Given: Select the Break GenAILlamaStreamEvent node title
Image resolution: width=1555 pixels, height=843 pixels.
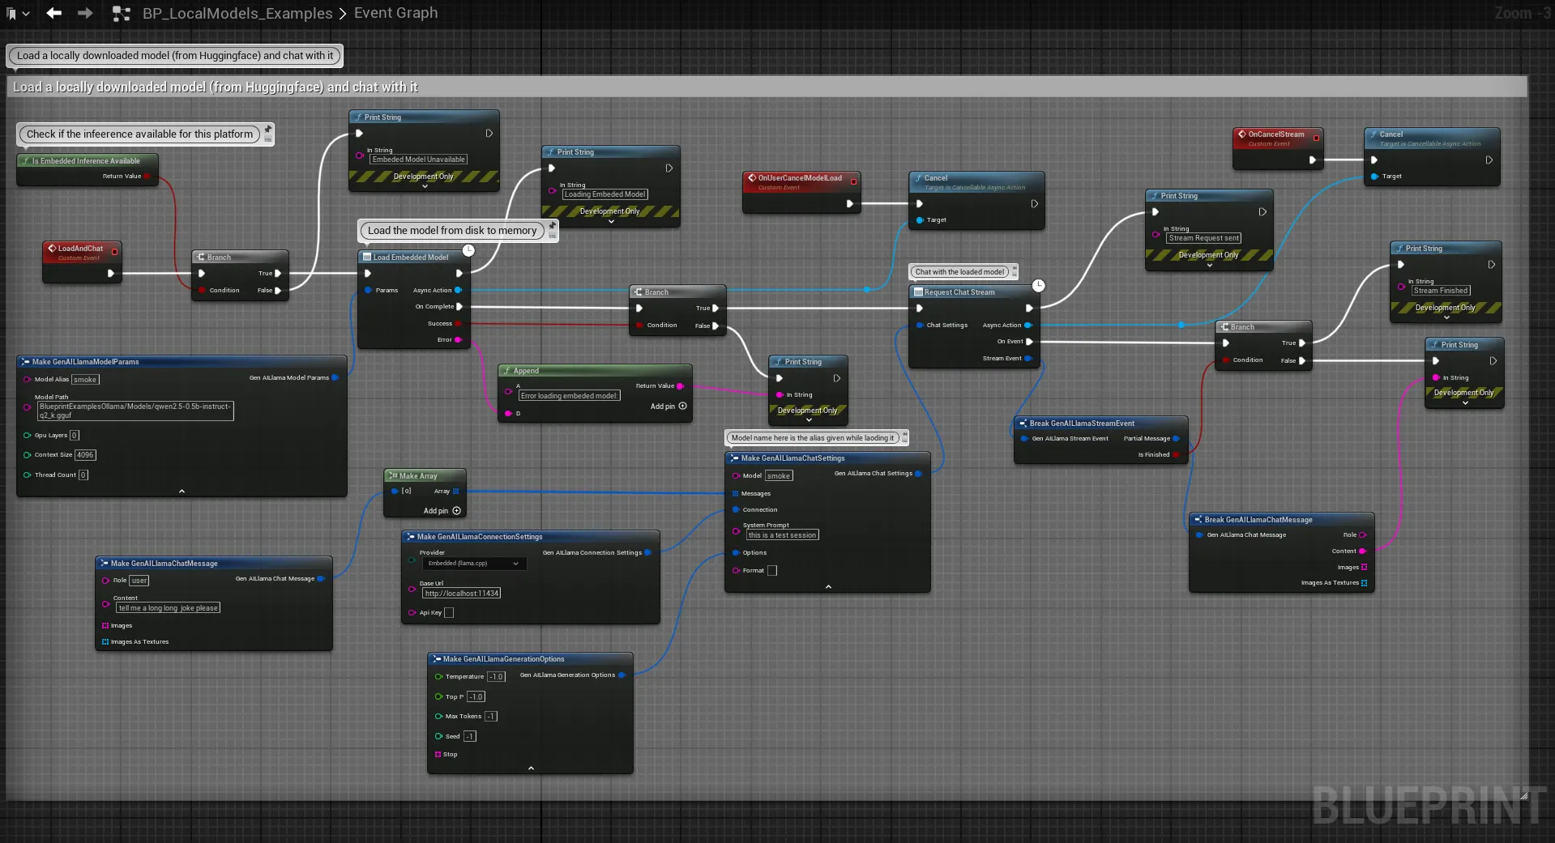Looking at the screenshot, I should tap(1082, 424).
